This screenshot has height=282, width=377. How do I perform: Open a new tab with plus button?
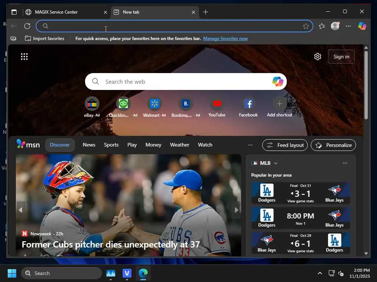(205, 12)
